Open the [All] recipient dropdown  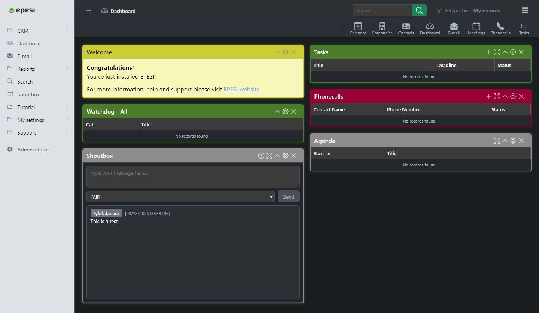180,197
